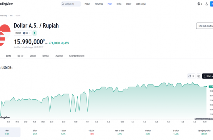This screenshot has width=213, height=140.
Task: Open the Kalender Ekonomi tab
Action: point(77,56)
